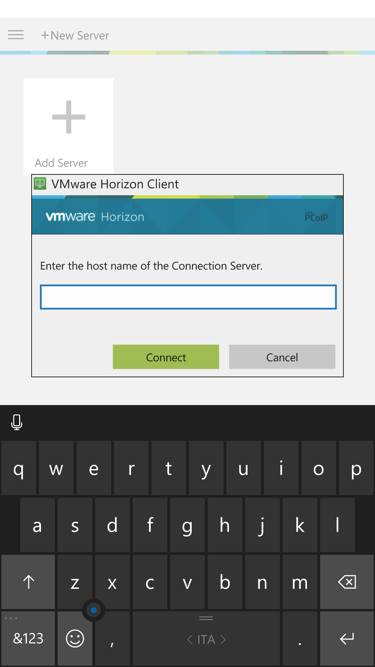Image resolution: width=375 pixels, height=667 pixels.
Task: Tap the blue cursor joystick dot
Action: click(x=94, y=610)
